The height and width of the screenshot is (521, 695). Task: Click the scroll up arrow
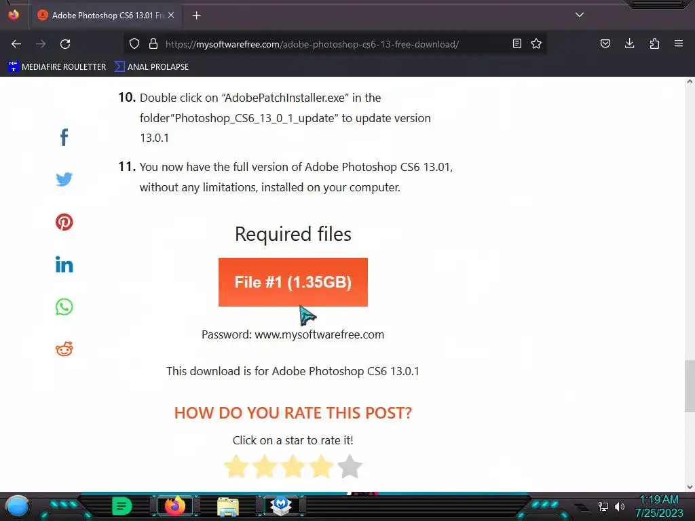690,82
